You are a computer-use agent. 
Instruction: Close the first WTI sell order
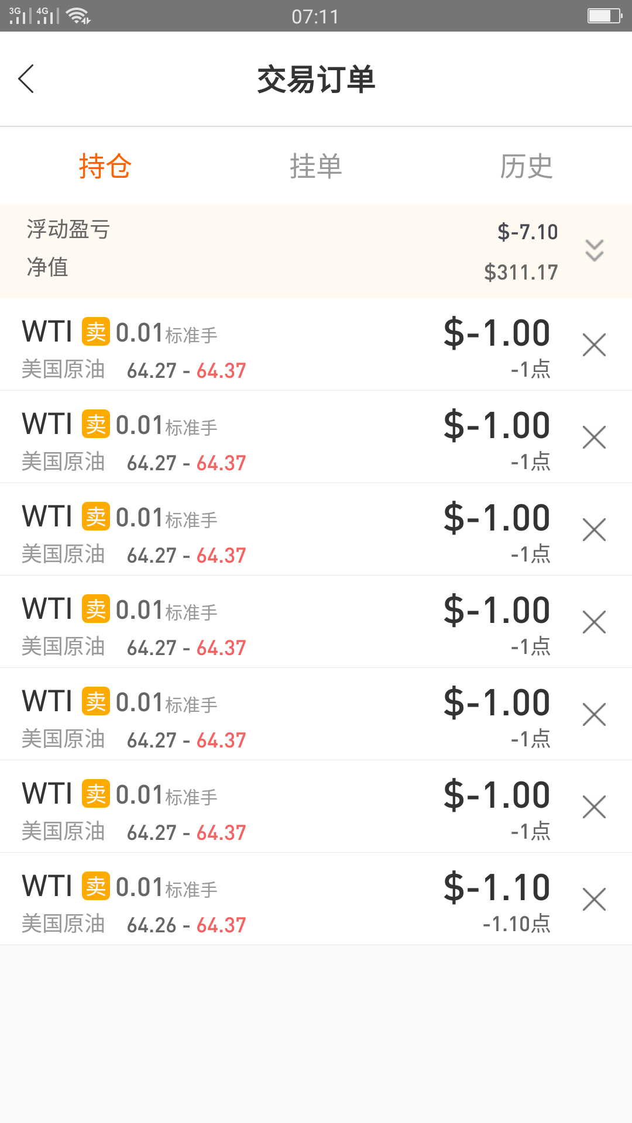click(594, 345)
